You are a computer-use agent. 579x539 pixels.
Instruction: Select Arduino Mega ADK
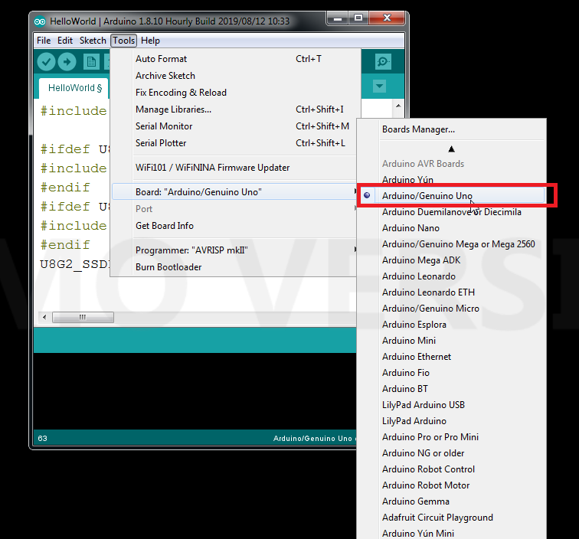[451, 260]
